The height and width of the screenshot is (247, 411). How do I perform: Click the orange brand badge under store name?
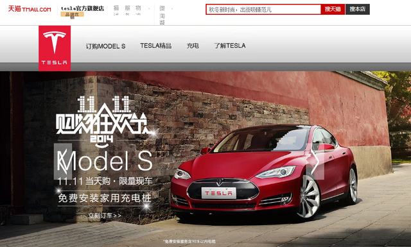[x=72, y=14]
